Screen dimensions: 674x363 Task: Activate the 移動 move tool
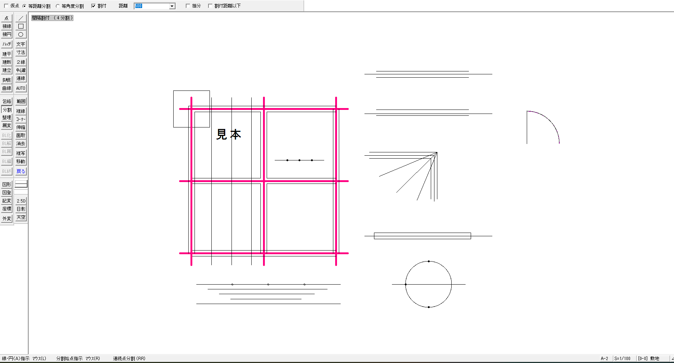coord(21,162)
